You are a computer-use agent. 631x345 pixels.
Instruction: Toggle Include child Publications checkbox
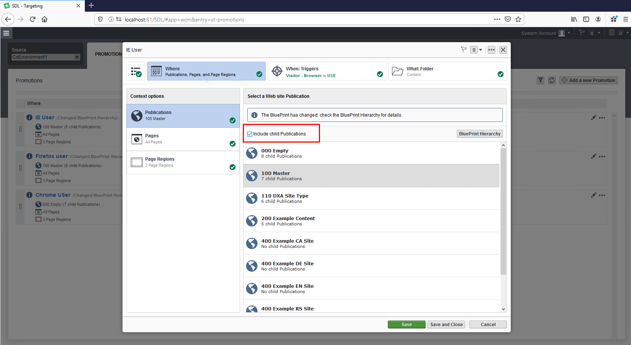click(250, 134)
